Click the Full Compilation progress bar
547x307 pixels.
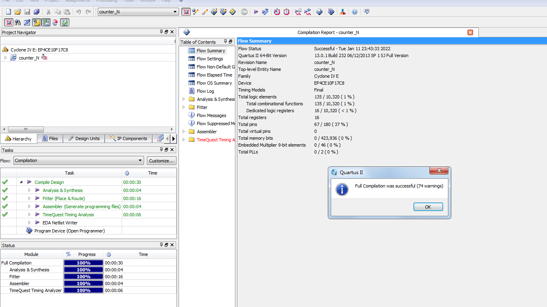point(83,263)
